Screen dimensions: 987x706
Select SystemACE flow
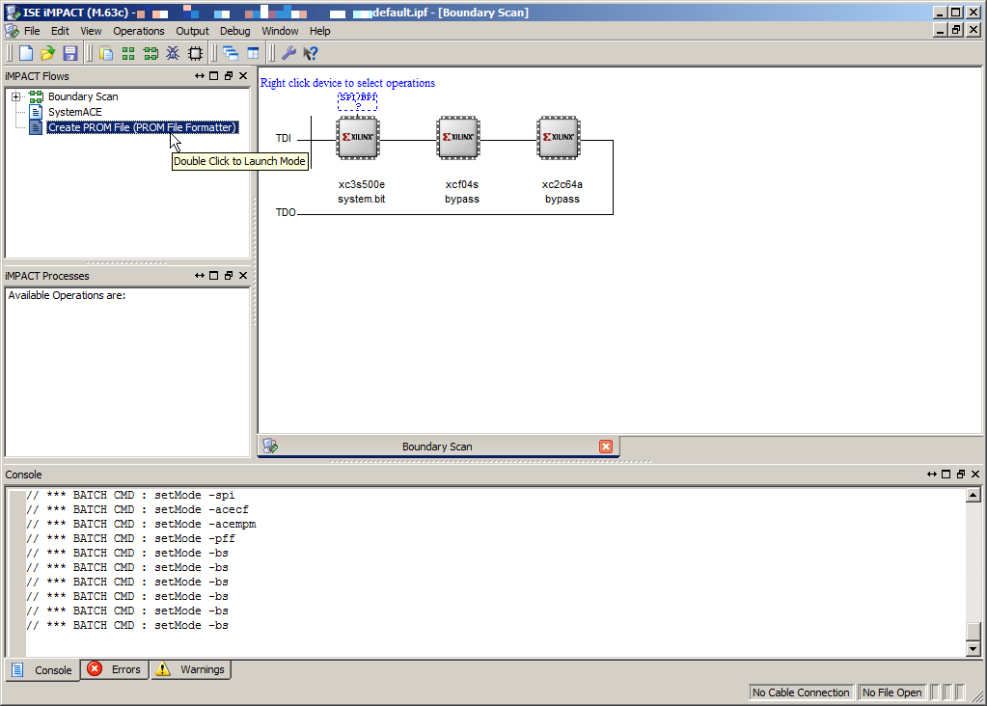coord(75,112)
